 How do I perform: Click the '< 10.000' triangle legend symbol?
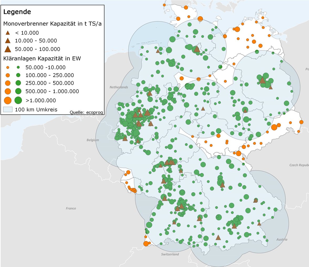pos(8,33)
